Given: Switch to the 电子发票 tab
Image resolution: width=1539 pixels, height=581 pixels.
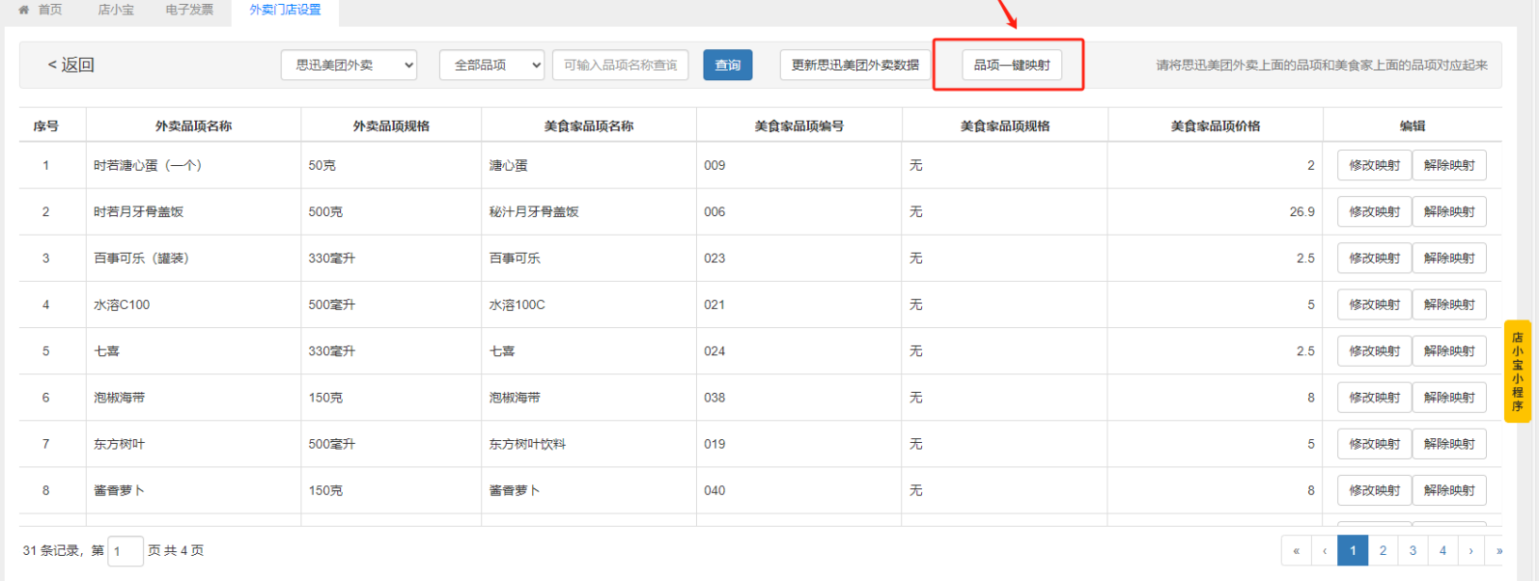Looking at the screenshot, I should coord(189,10).
